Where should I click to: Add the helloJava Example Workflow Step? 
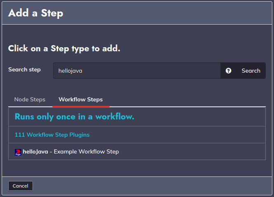click(x=137, y=151)
